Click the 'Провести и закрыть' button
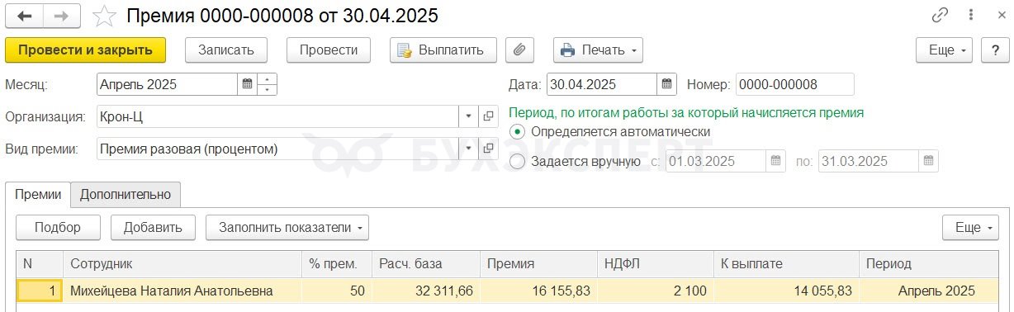Viewport: 1014px width, 312px height. click(x=86, y=50)
